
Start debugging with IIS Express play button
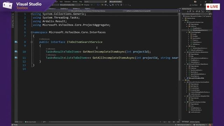point(82,5)
